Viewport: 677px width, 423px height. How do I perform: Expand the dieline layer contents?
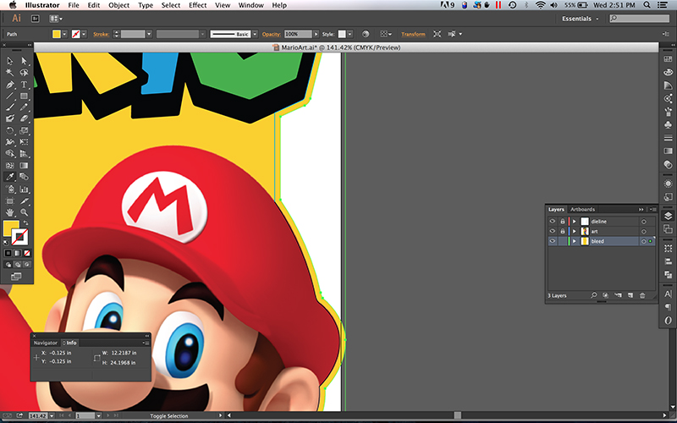[x=575, y=221]
